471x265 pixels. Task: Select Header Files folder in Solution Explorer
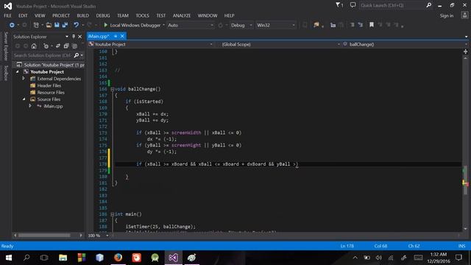point(49,85)
